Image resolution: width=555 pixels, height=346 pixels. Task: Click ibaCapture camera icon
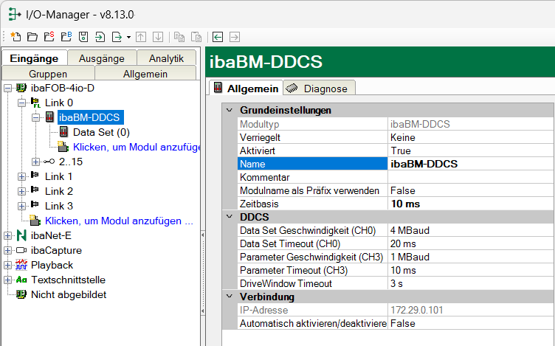click(x=21, y=251)
